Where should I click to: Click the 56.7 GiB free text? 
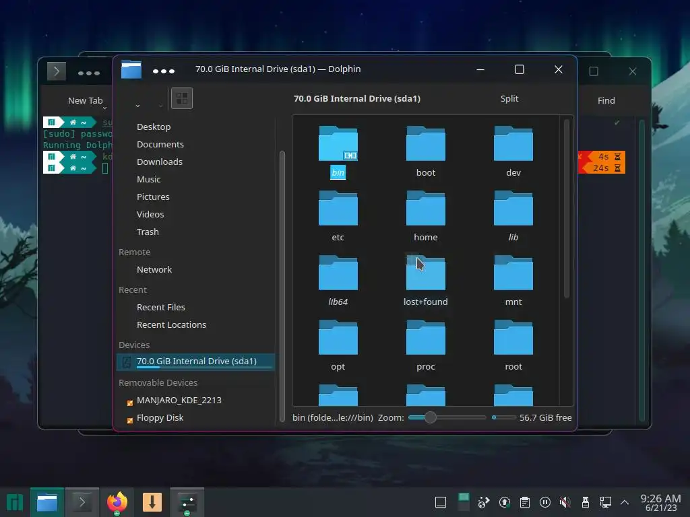coord(545,417)
